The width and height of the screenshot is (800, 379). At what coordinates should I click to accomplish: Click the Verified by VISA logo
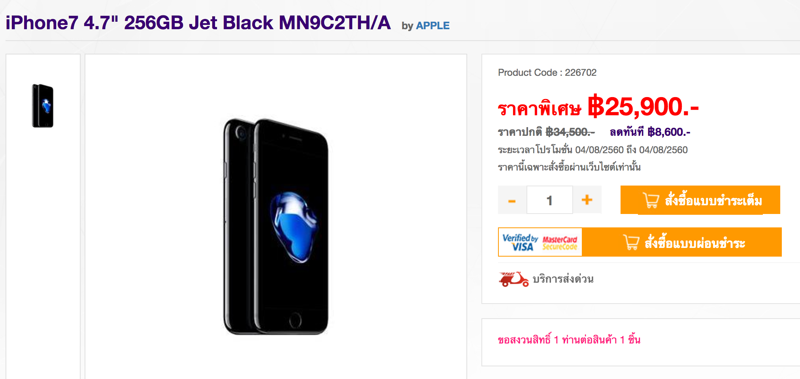[x=520, y=242]
